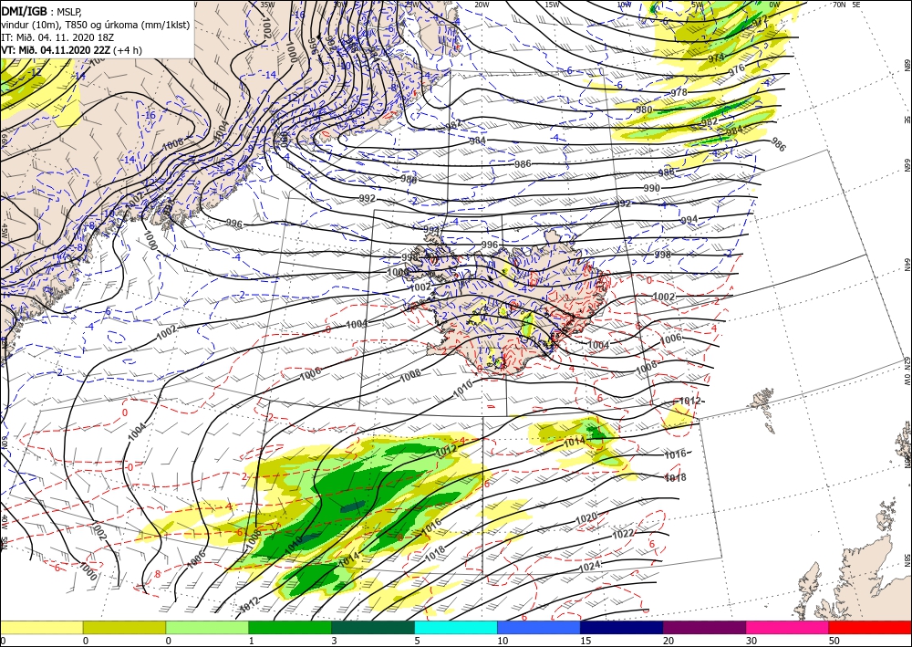Click the 1022 isobar label
Screen dimensions: 912x647
tap(623, 534)
